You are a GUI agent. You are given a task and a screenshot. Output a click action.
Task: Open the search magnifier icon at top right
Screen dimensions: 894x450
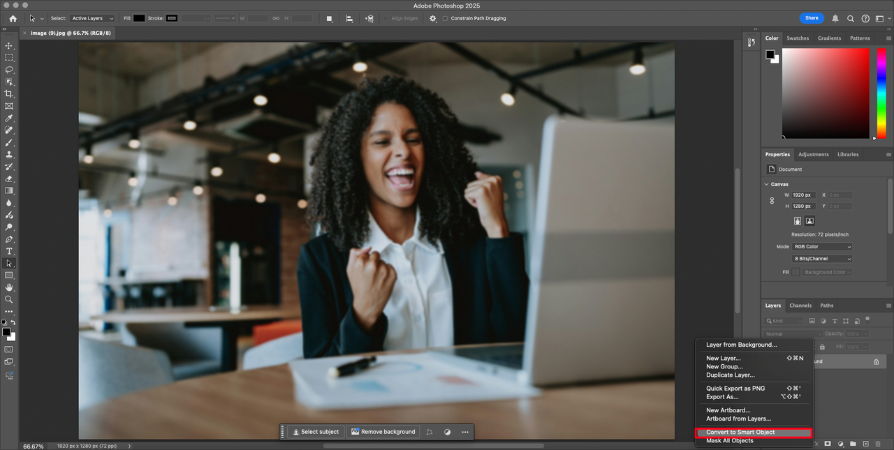click(x=851, y=18)
